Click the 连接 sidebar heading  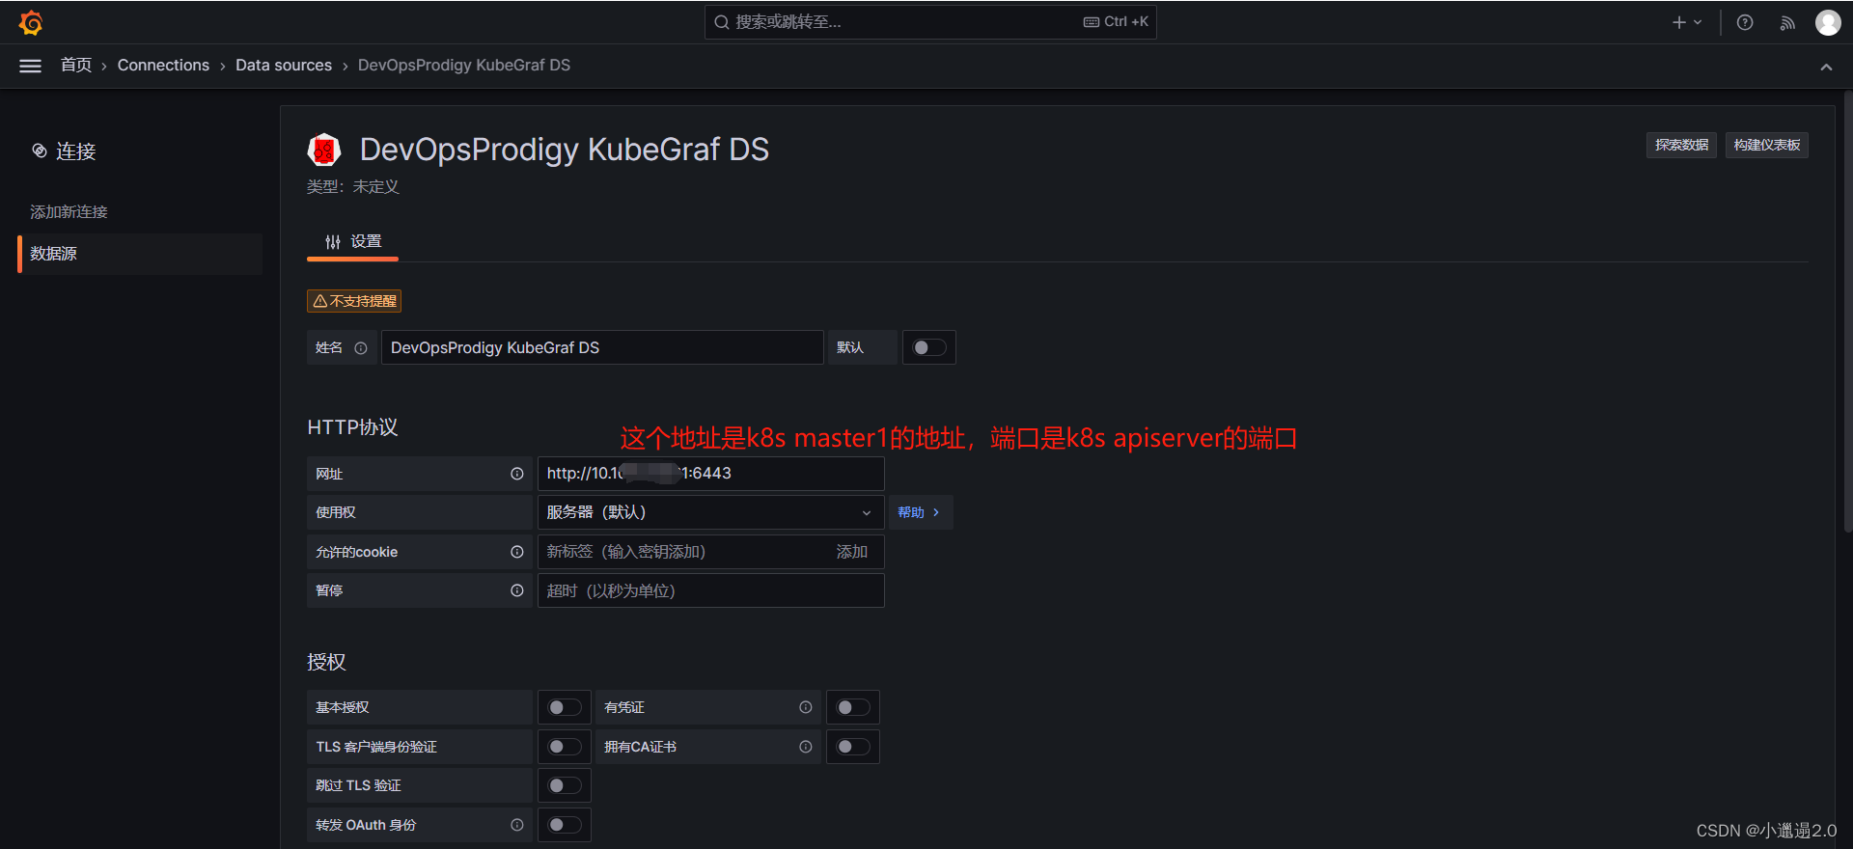click(x=76, y=151)
